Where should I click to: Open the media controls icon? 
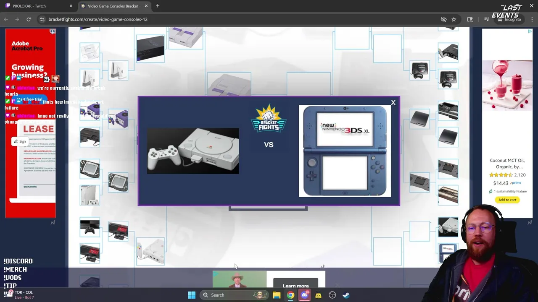pyautogui.click(x=486, y=19)
